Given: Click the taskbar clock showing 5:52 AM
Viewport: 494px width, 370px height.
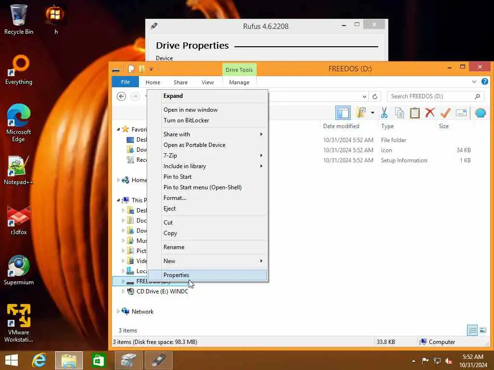Looking at the screenshot, I should (x=473, y=361).
